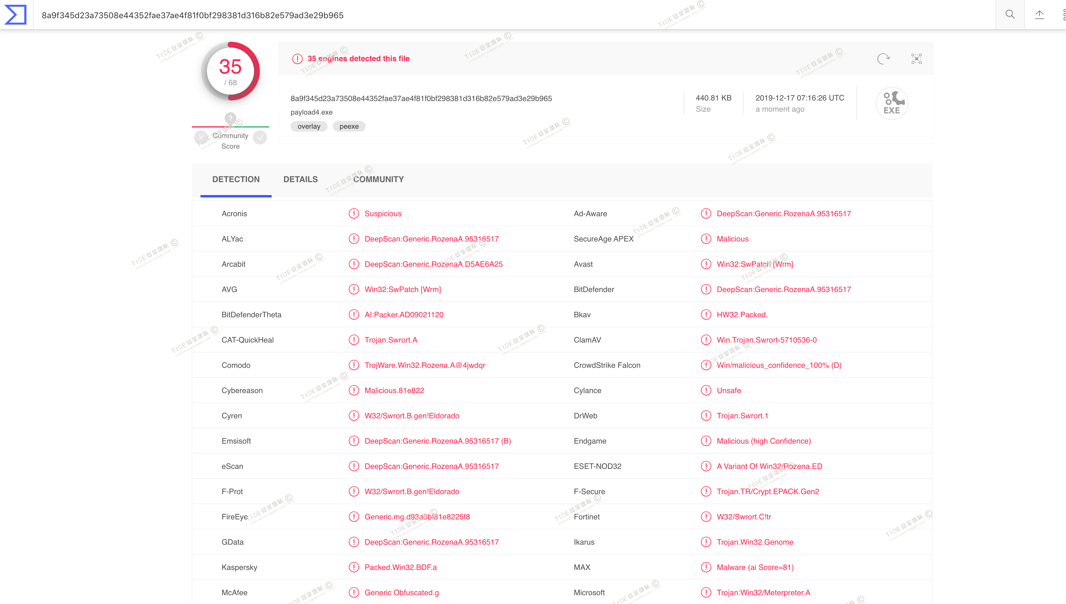This screenshot has height=604, width=1066.
Task: Open the search magnifier icon
Action: pos(1010,14)
